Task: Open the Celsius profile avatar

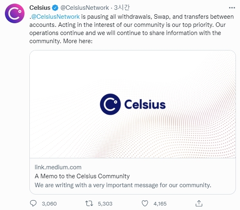Action: coord(15,13)
